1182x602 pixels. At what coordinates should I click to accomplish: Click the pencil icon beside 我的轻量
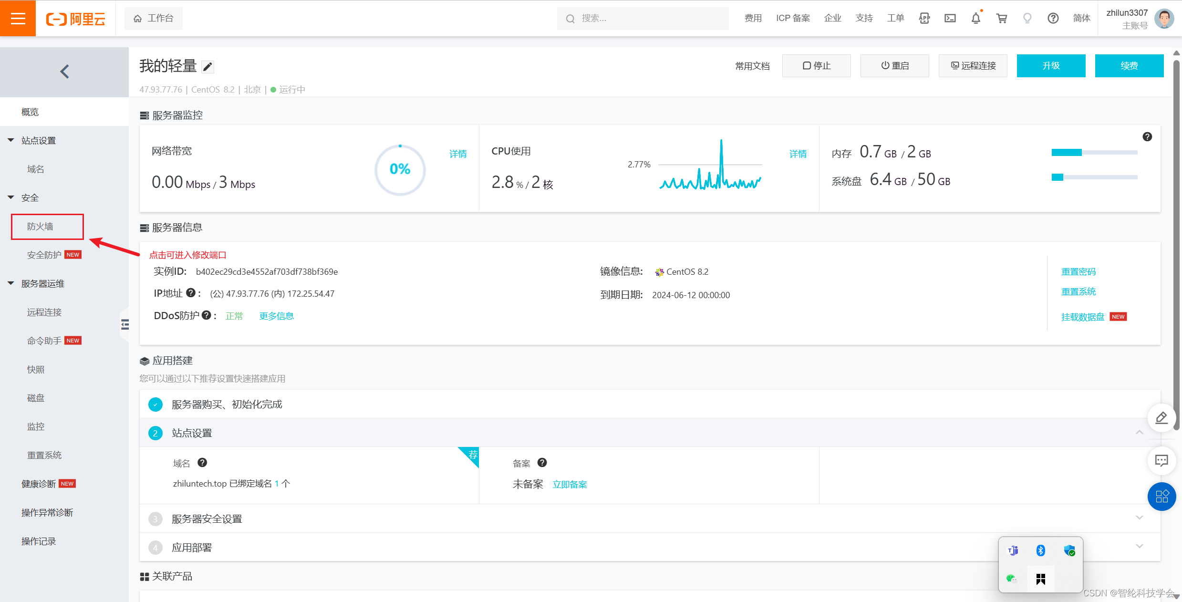[207, 67]
